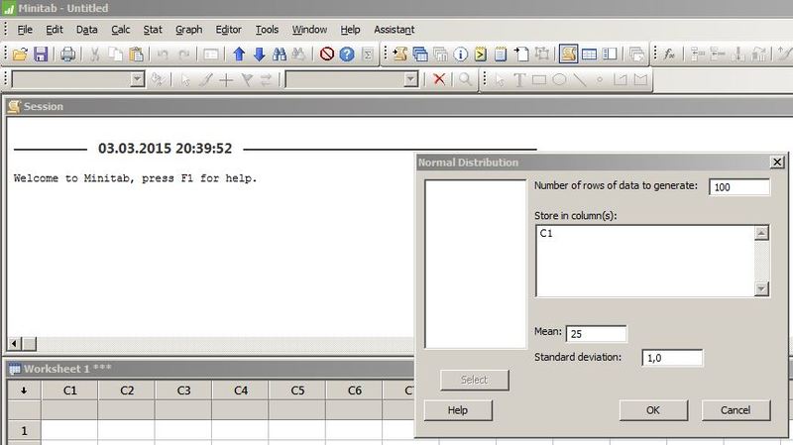Click the blue up arrow Previous Command icon
The width and height of the screenshot is (793, 445).
click(x=238, y=55)
